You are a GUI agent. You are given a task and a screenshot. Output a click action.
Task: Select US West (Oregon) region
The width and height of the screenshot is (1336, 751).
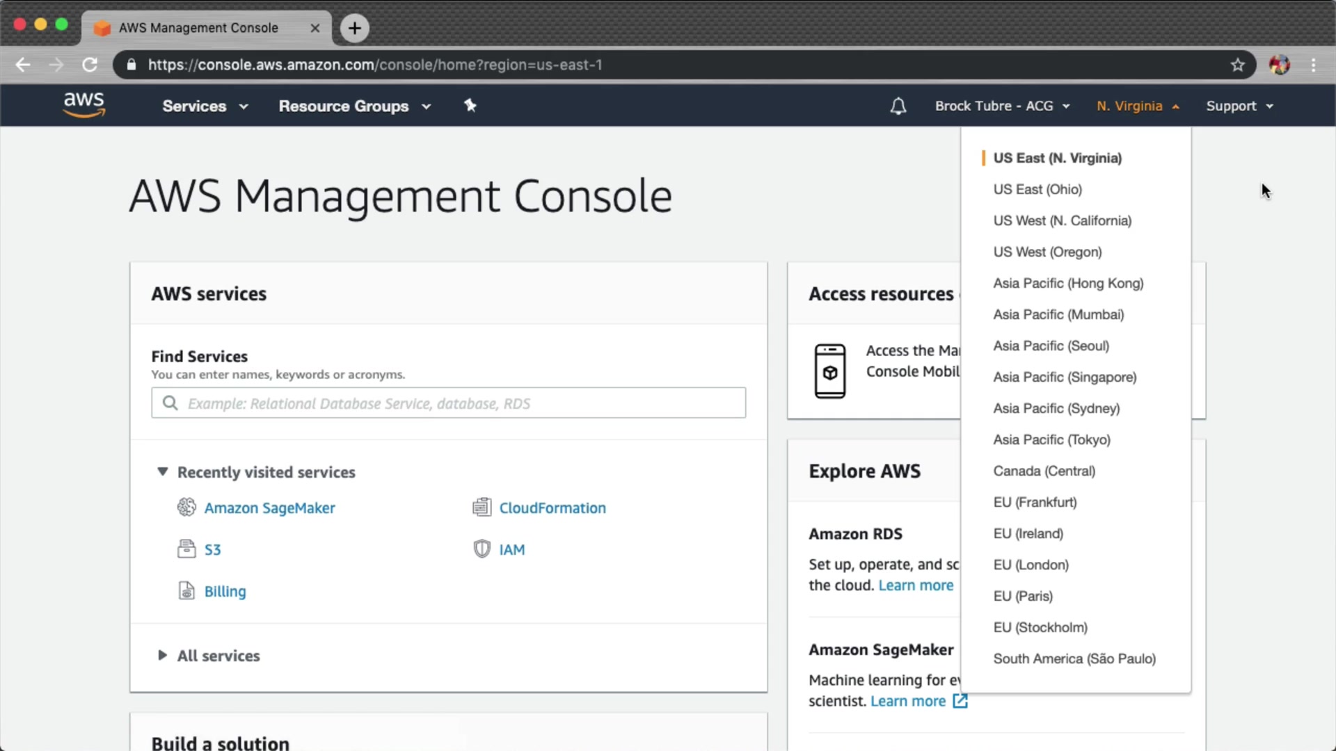[1047, 252]
